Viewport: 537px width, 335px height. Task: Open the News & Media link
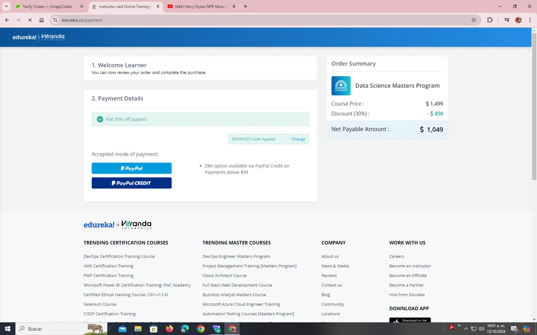pyautogui.click(x=335, y=266)
